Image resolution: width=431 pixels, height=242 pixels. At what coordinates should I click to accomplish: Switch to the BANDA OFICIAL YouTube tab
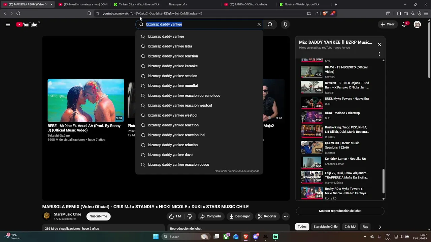pyautogui.click(x=248, y=4)
